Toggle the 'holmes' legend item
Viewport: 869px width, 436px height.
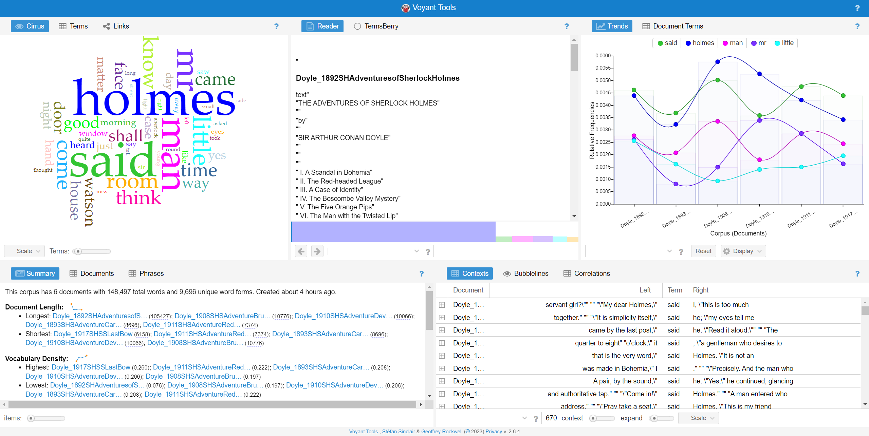700,43
